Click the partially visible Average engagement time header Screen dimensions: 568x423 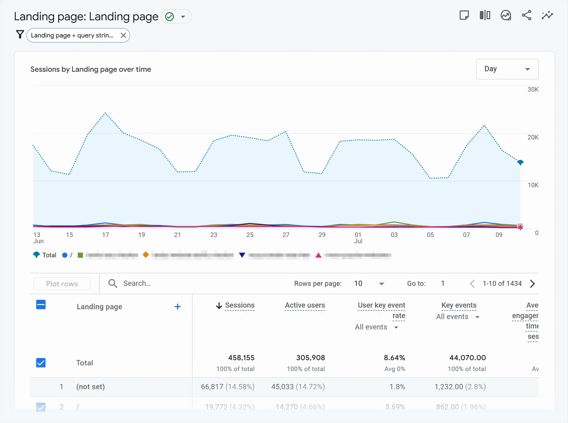point(526,321)
